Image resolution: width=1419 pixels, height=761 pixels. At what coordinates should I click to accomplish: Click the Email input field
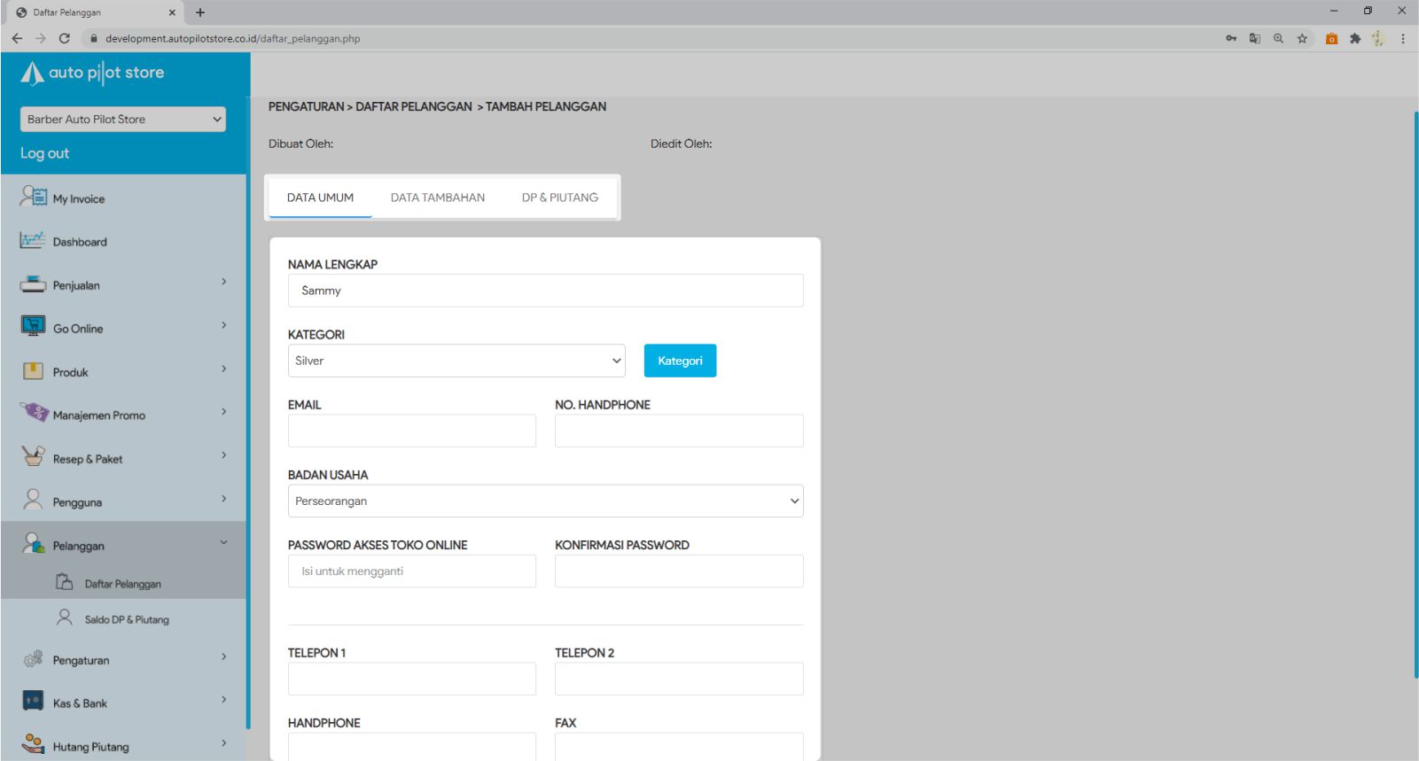click(x=411, y=431)
